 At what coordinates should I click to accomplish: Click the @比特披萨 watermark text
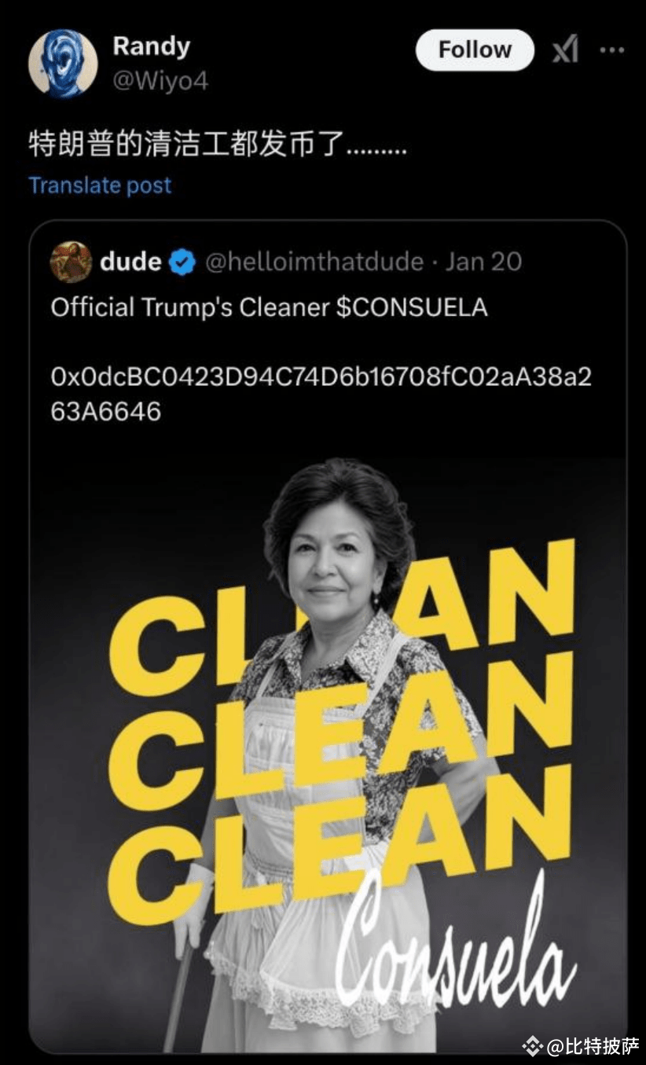pos(593,1045)
